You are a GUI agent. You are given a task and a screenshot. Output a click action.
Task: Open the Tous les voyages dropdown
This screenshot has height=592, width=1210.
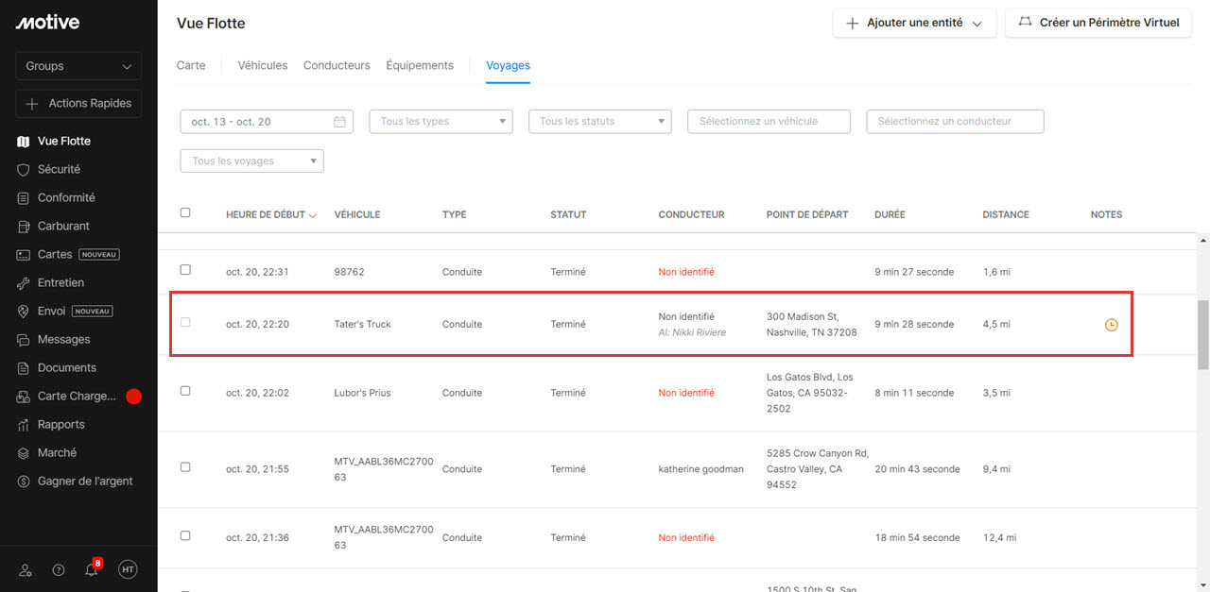[251, 161]
